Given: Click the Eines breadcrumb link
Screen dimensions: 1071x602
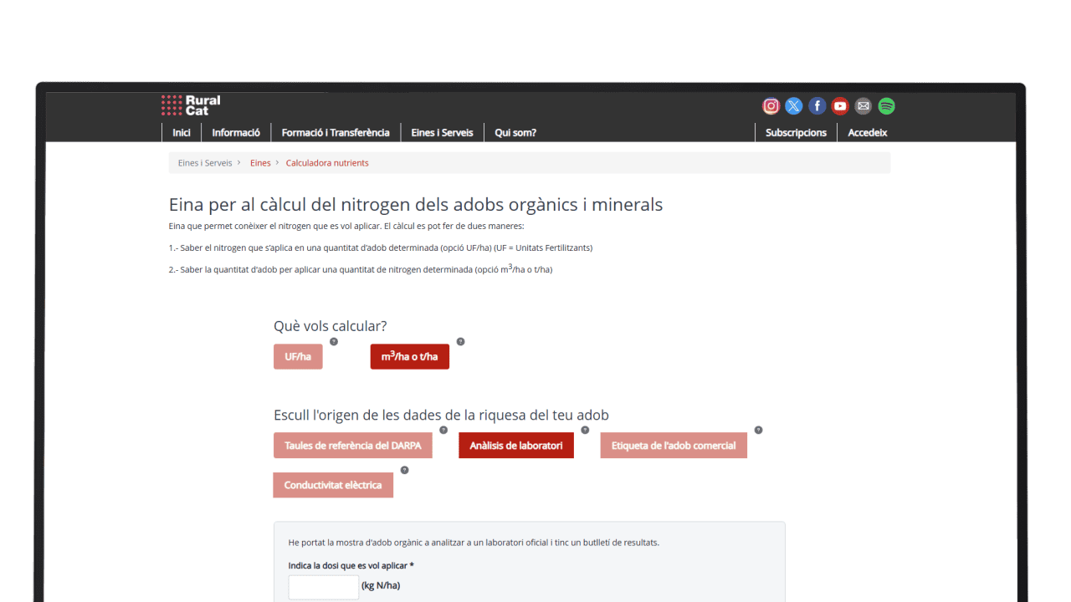Looking at the screenshot, I should (x=260, y=163).
